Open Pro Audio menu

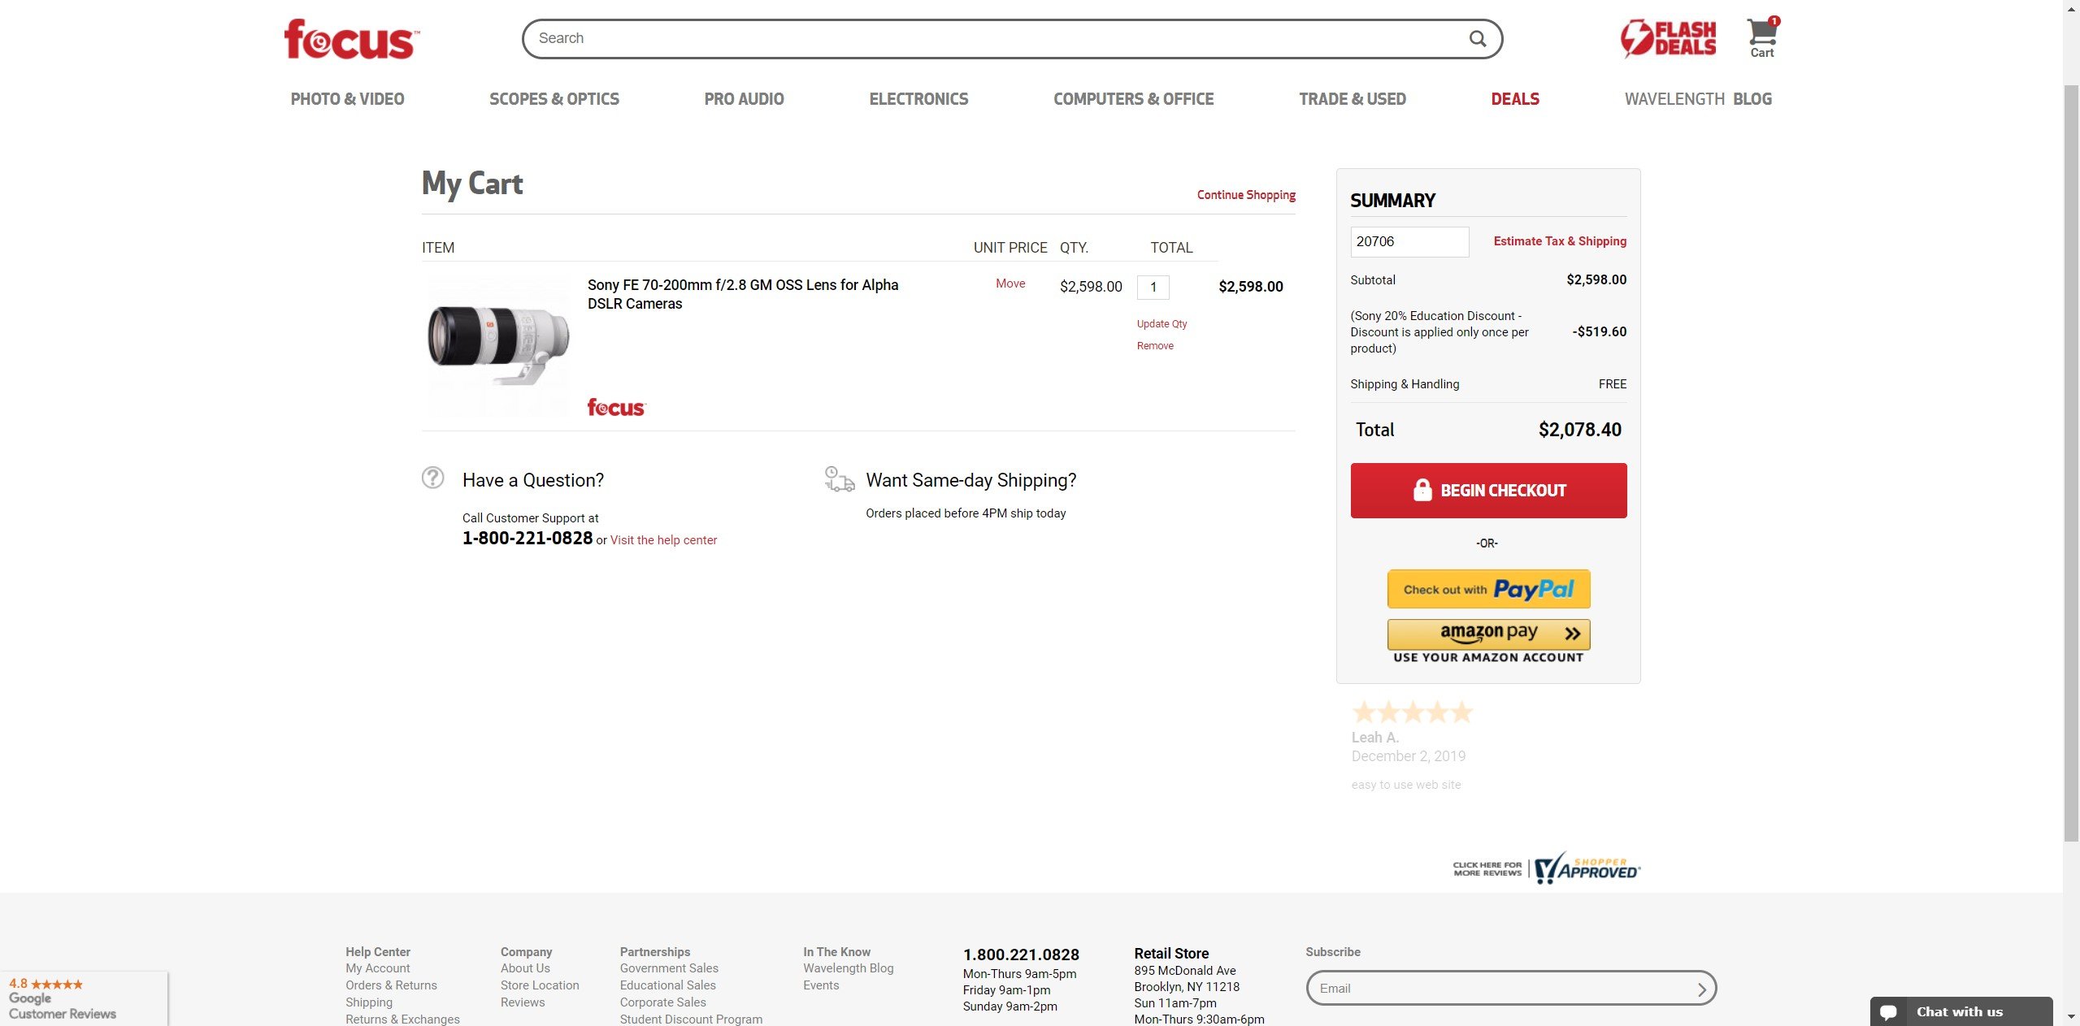[x=744, y=99]
